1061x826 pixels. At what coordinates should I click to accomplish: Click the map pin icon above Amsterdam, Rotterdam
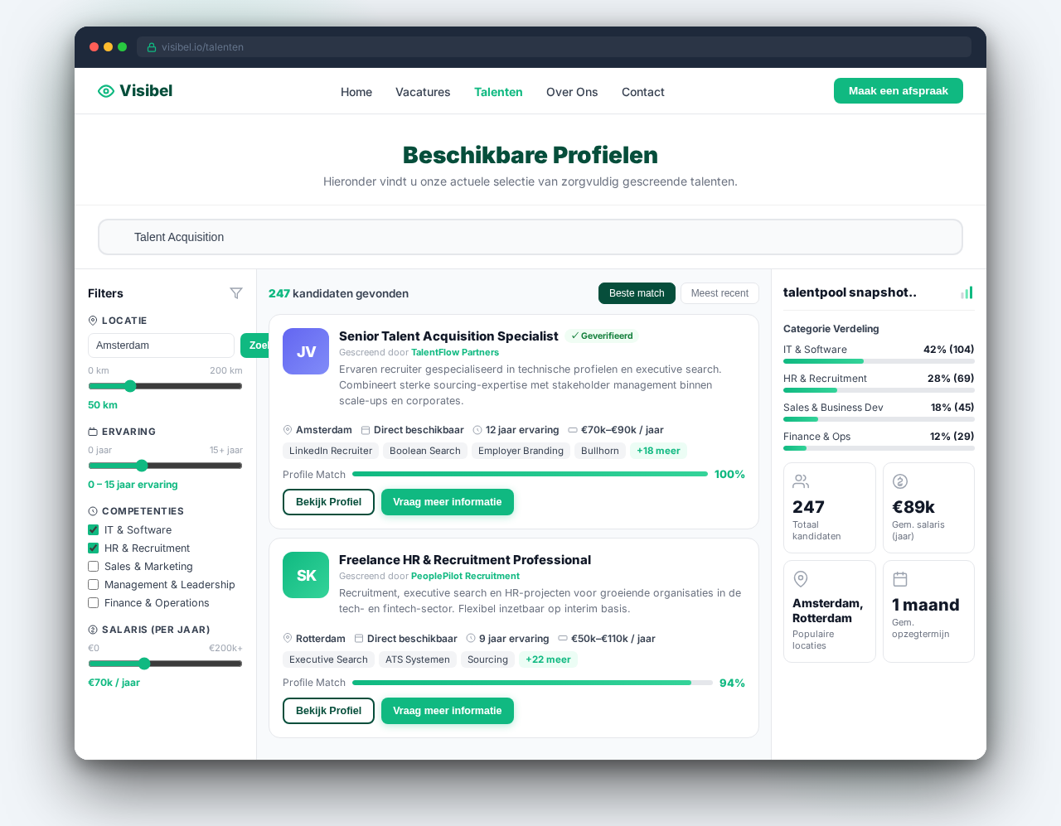801,579
